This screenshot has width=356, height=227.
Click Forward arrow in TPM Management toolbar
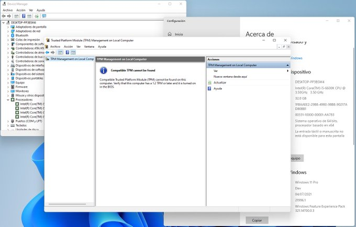coord(53,53)
